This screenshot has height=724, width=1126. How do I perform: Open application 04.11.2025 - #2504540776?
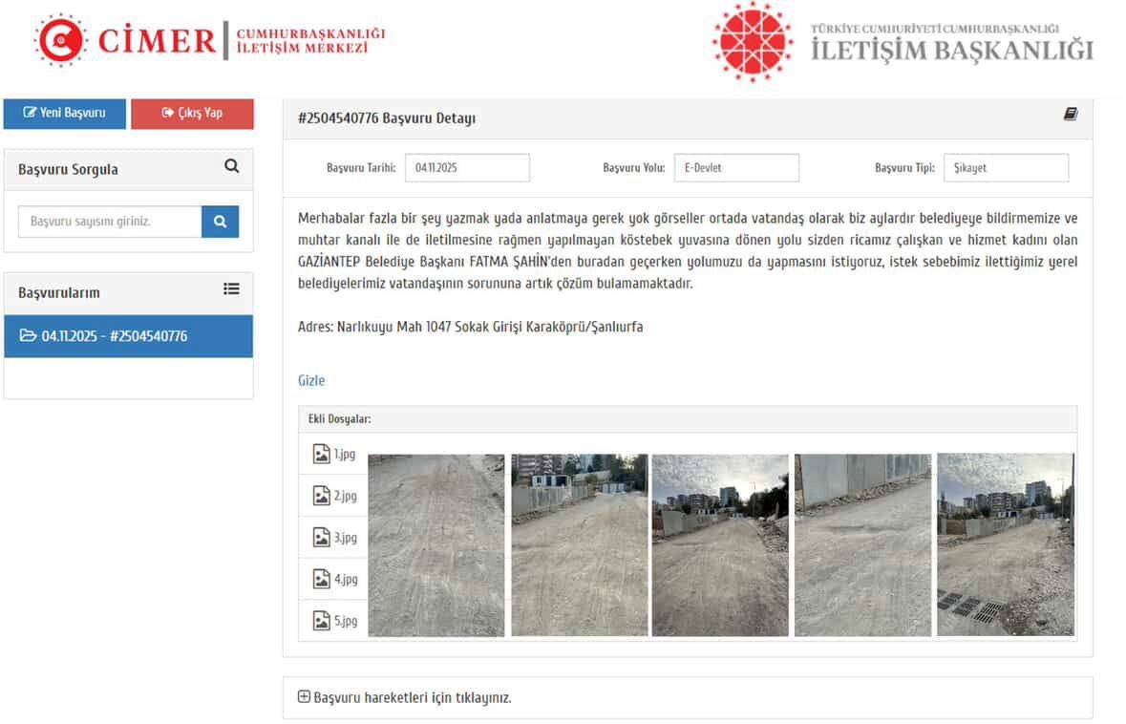tap(129, 336)
